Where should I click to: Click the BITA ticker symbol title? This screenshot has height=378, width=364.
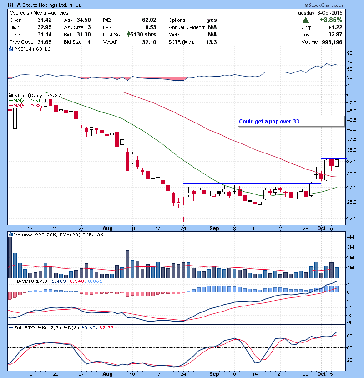14,5
